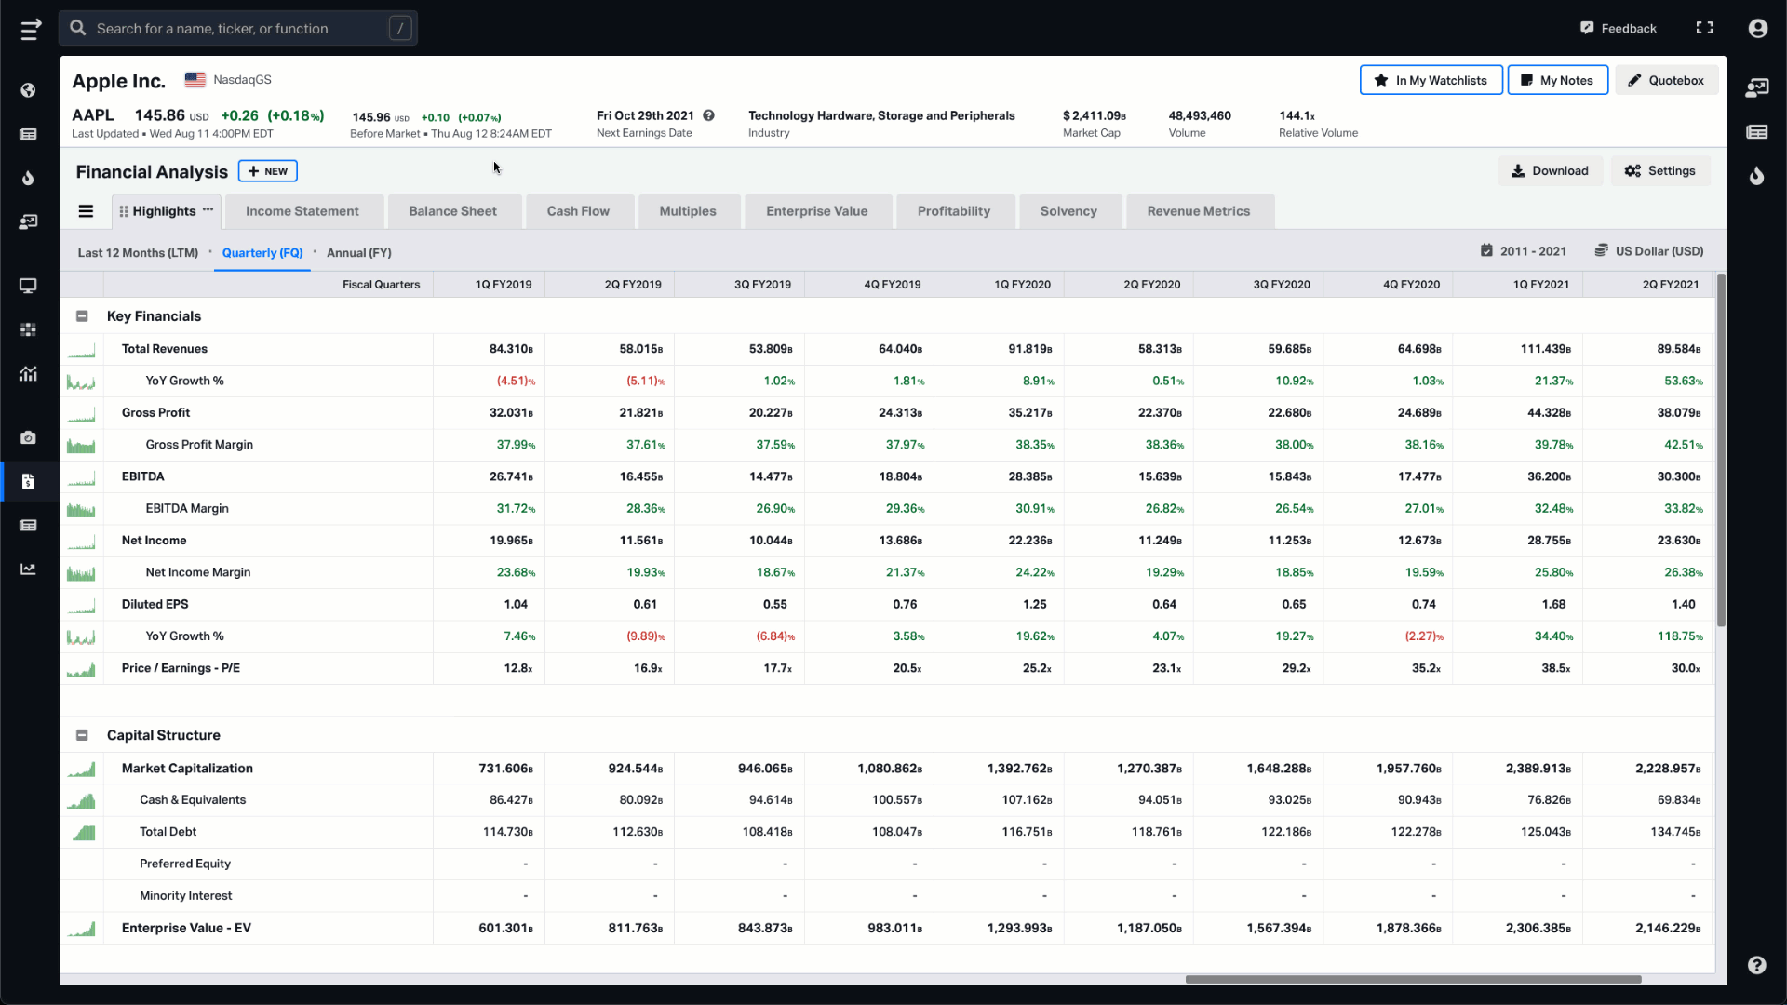Open the US Dollar (USD) currency dropdown

pos(1648,251)
